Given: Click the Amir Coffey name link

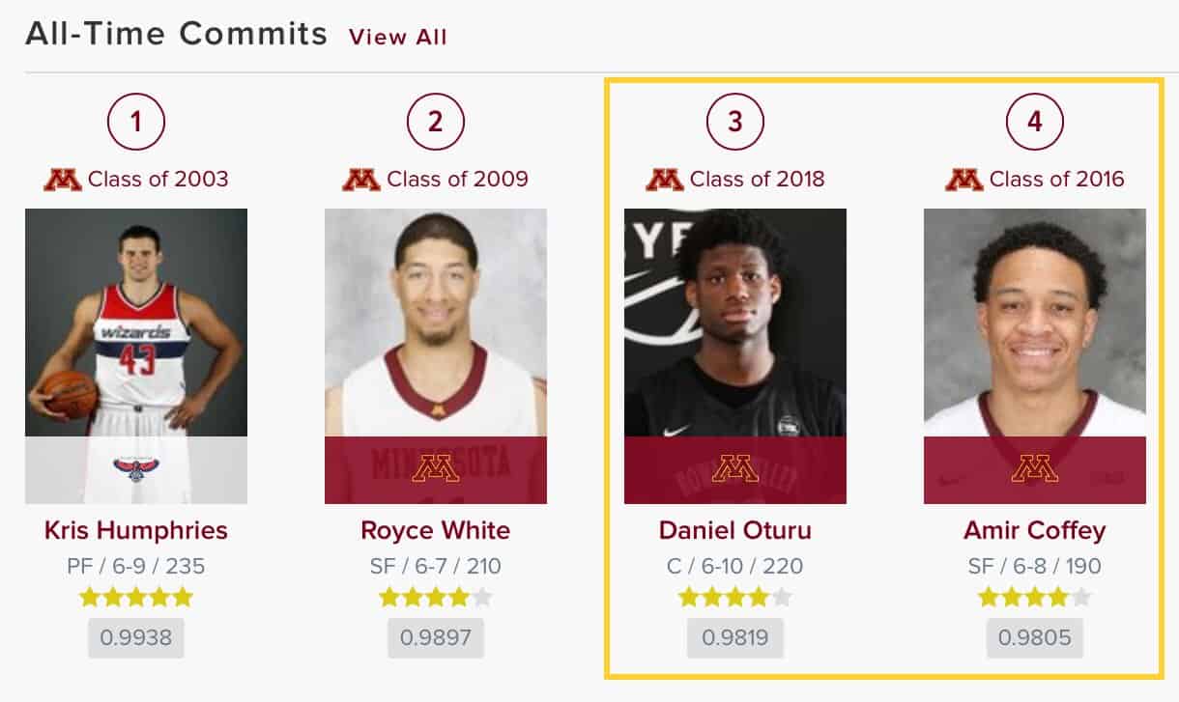Looking at the screenshot, I should tap(1035, 530).
